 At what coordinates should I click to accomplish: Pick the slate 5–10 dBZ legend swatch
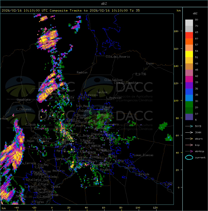(x=189, y=117)
